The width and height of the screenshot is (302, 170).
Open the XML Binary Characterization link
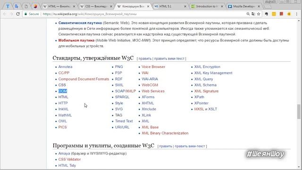pos(165,133)
